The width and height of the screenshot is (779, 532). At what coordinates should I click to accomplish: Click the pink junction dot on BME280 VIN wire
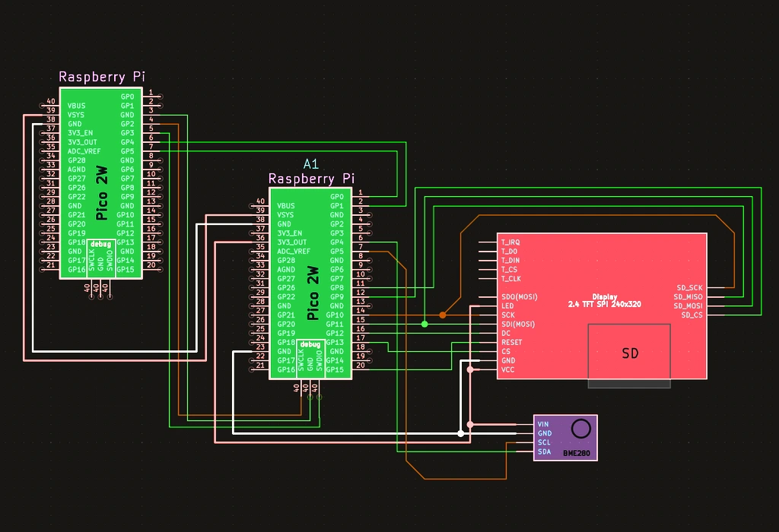[x=470, y=424]
